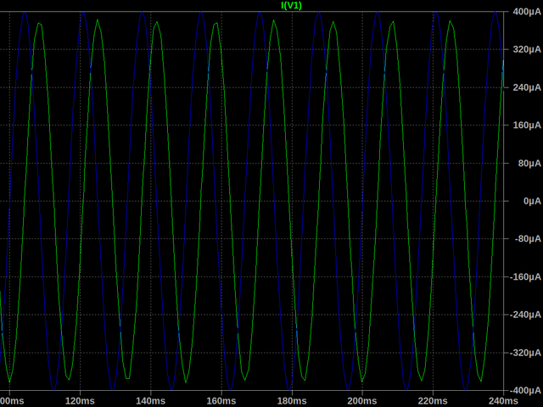The height and width of the screenshot is (407, 543).
Task: Click the 140ms time axis label
Action: click(x=149, y=400)
